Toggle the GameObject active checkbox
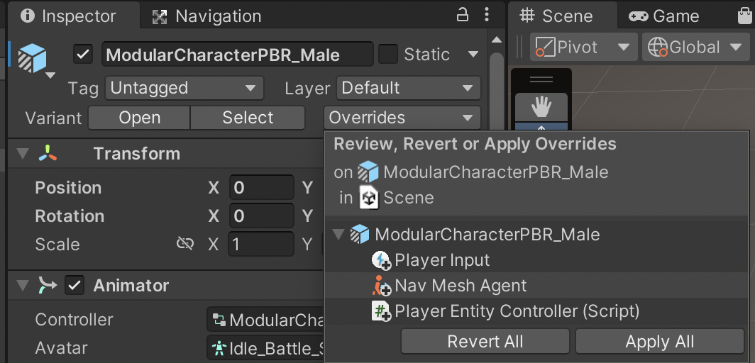The height and width of the screenshot is (363, 755). click(83, 54)
